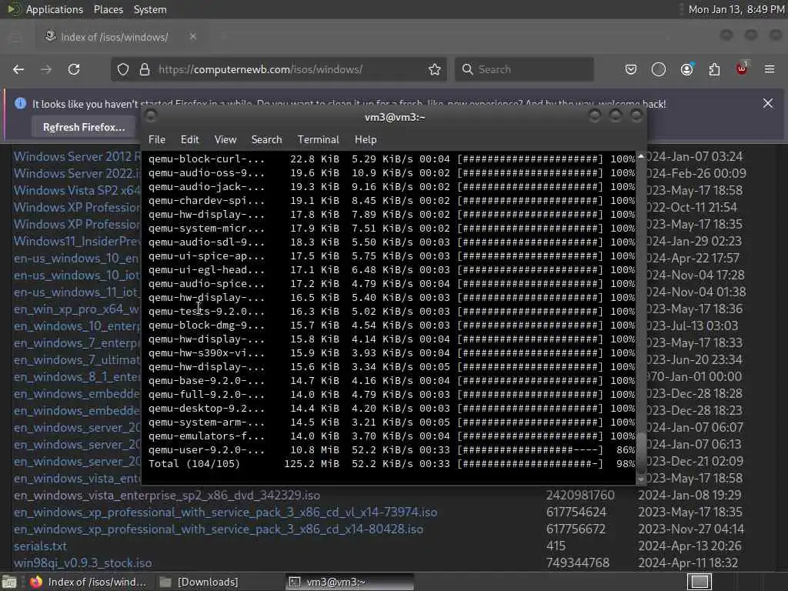Go back in Firefox with the back arrow

(18, 69)
